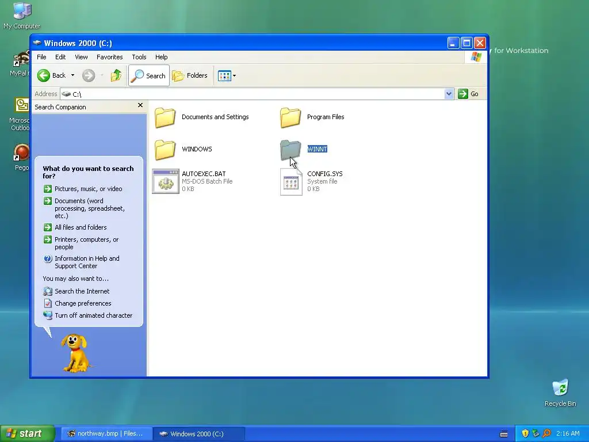Click the Windows flag logo in menu bar
Image resolution: width=589 pixels, height=442 pixels.
tap(476, 57)
